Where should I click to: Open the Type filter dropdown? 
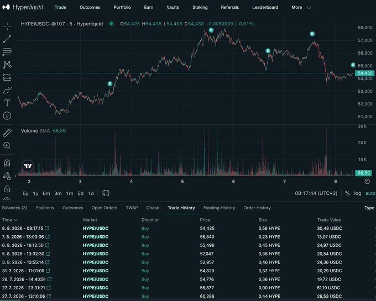pos(369,208)
